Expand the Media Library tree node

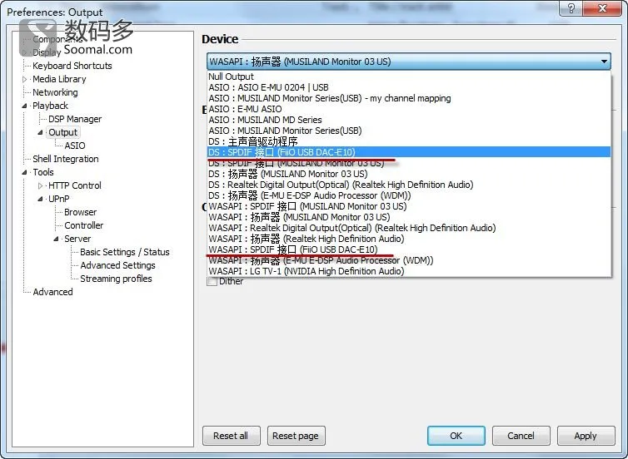[24, 79]
